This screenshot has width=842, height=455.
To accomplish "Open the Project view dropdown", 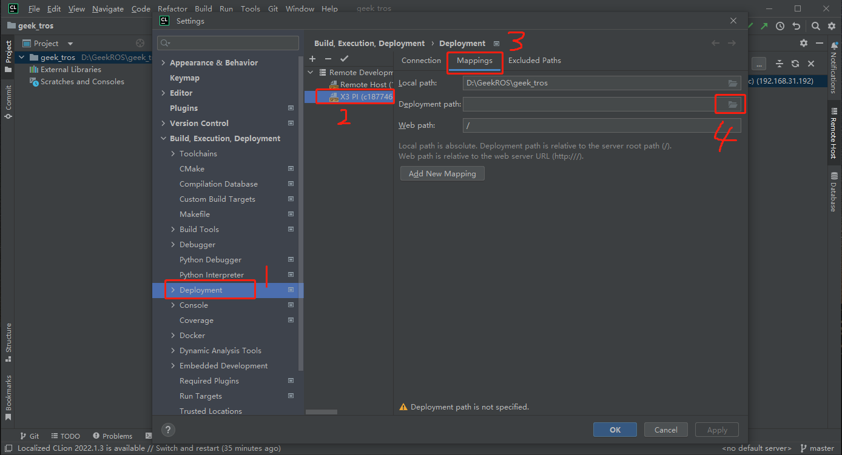I will [x=70, y=44].
